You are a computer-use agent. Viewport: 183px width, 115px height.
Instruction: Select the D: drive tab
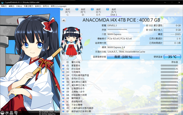tap(83, 12)
